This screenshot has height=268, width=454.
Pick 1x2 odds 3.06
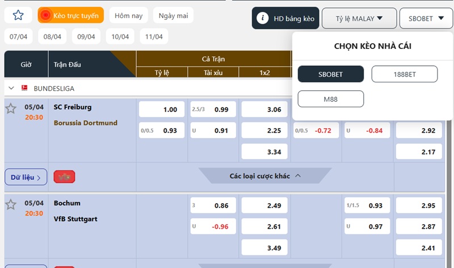pyautogui.click(x=264, y=109)
